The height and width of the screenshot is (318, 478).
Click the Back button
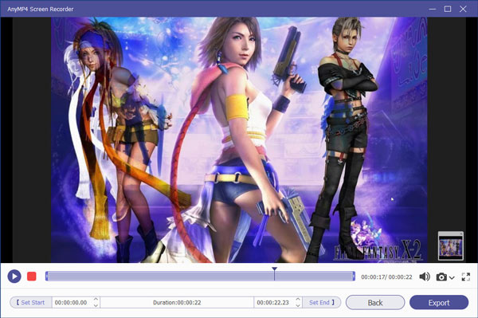pyautogui.click(x=375, y=302)
